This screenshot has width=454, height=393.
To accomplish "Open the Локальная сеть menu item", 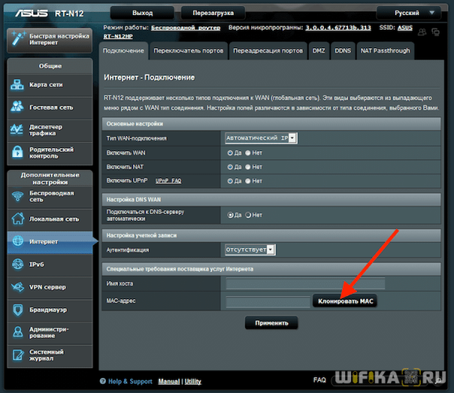I will point(50,219).
